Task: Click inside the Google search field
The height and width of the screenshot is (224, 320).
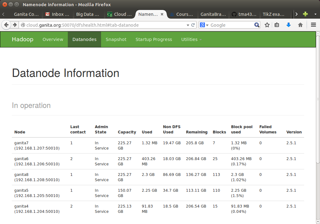Action: [230, 25]
